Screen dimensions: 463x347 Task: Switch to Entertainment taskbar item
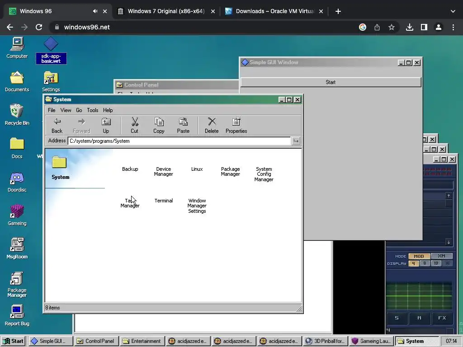click(142, 341)
